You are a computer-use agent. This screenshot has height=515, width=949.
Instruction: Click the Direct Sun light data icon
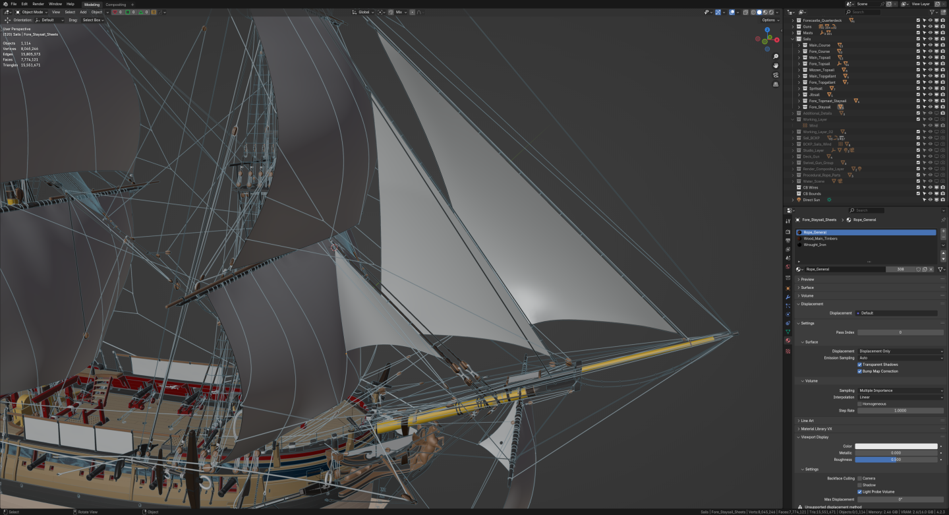(829, 200)
